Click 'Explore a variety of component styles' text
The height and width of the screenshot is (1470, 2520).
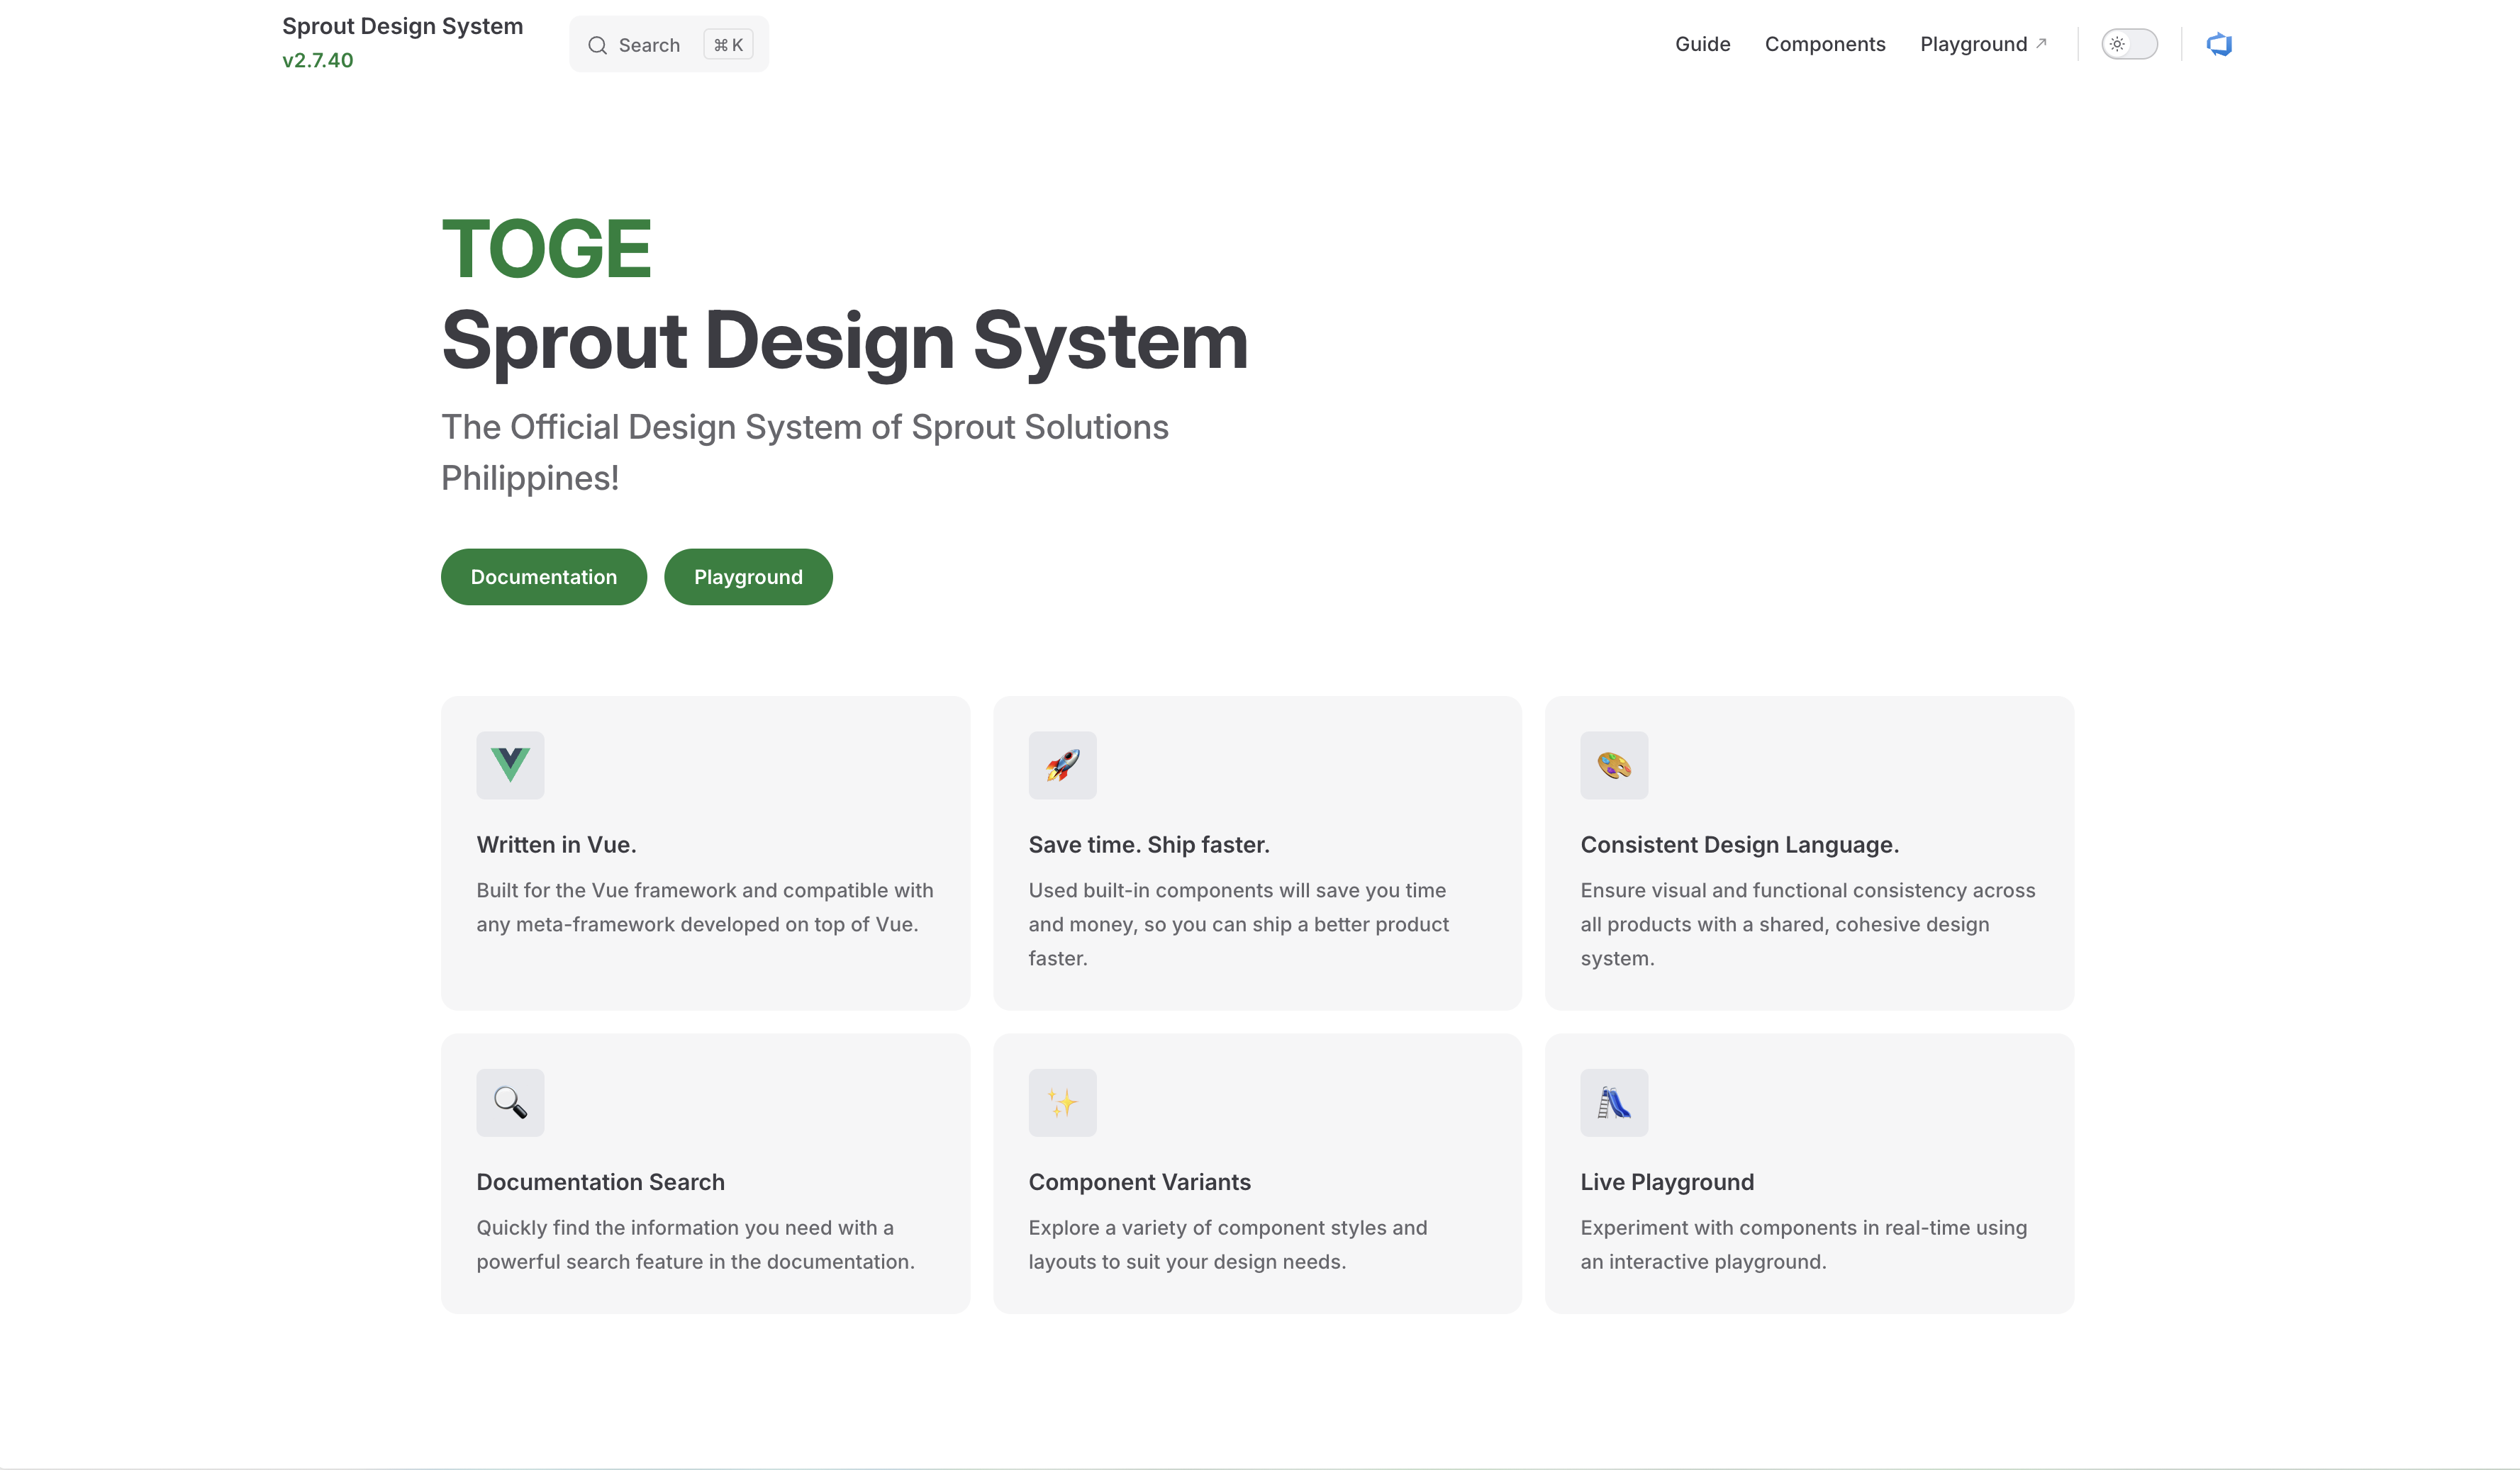coord(1227,1244)
